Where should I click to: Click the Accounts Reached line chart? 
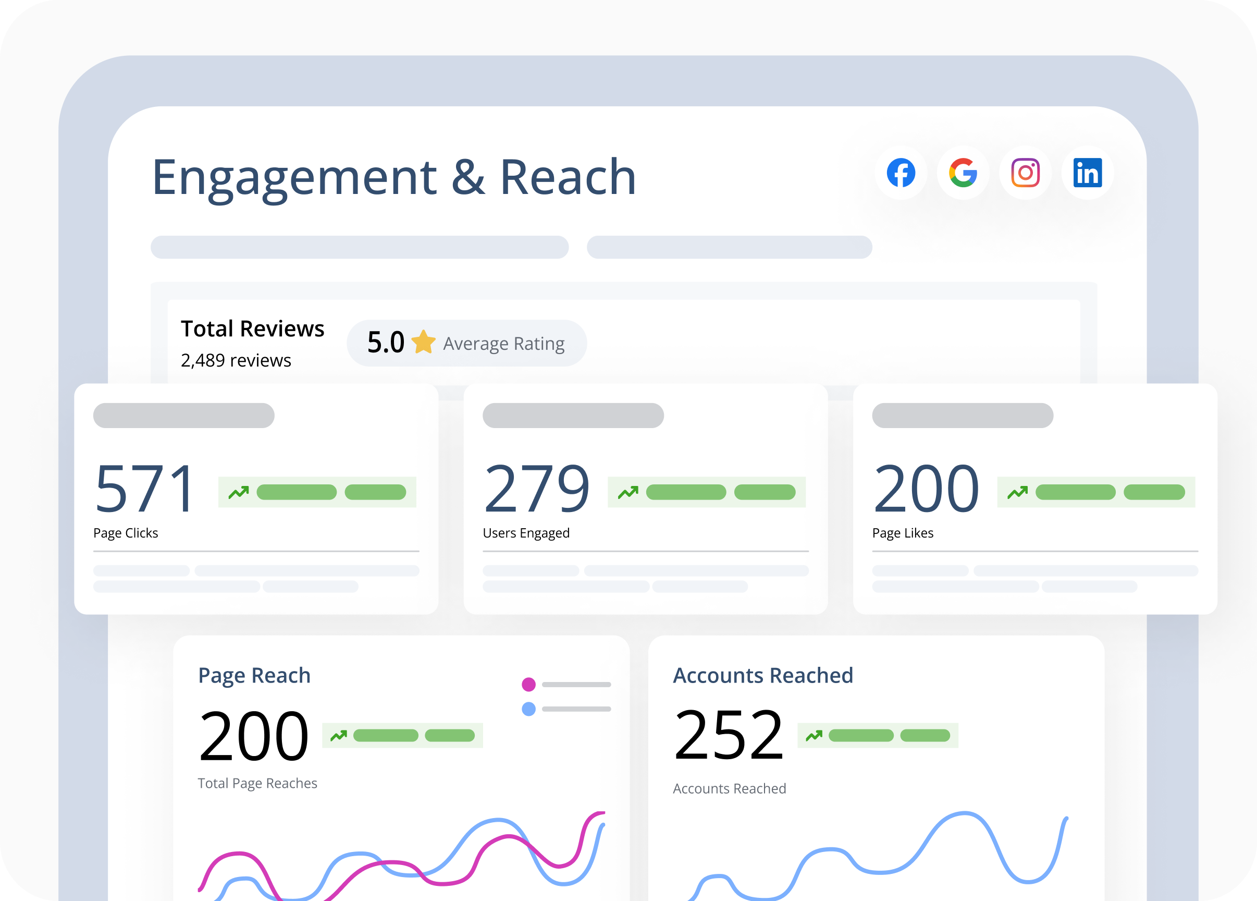(x=878, y=856)
